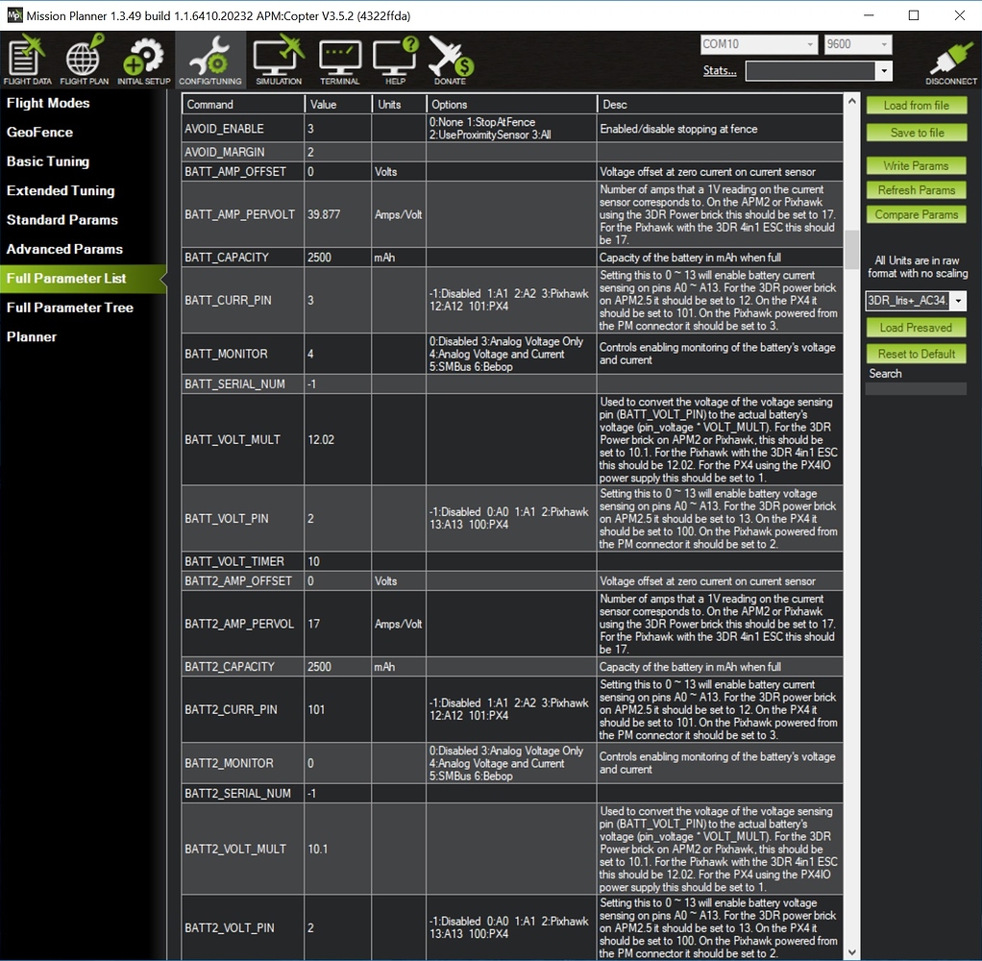Open the Help icon
Screen dimensions: 982x961
tap(396, 60)
